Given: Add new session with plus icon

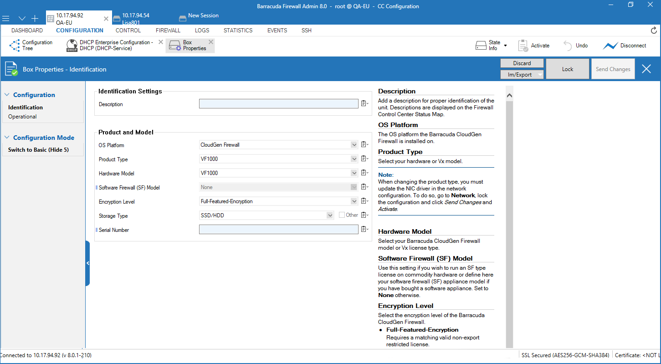Looking at the screenshot, I should click(x=35, y=19).
